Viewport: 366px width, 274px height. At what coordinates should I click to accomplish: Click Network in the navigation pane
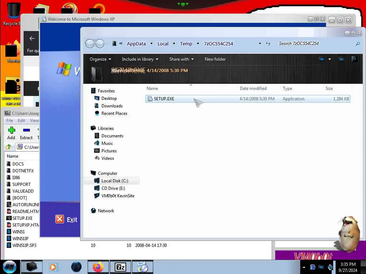[x=106, y=211]
